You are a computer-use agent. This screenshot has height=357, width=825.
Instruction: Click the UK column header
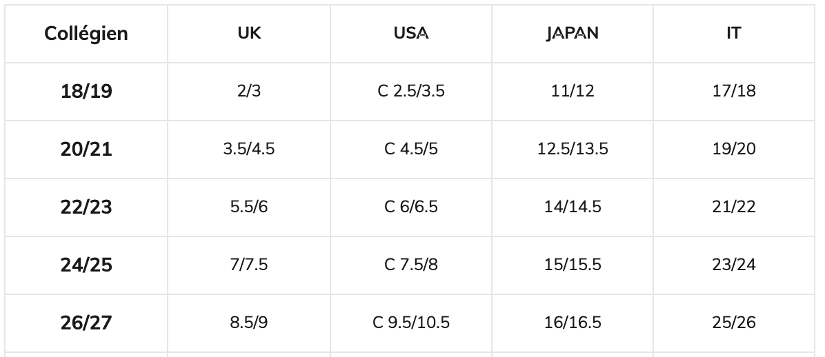[249, 34]
